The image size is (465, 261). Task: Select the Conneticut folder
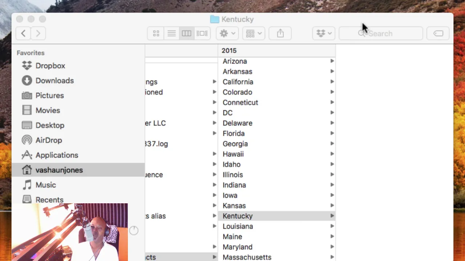pos(276,103)
